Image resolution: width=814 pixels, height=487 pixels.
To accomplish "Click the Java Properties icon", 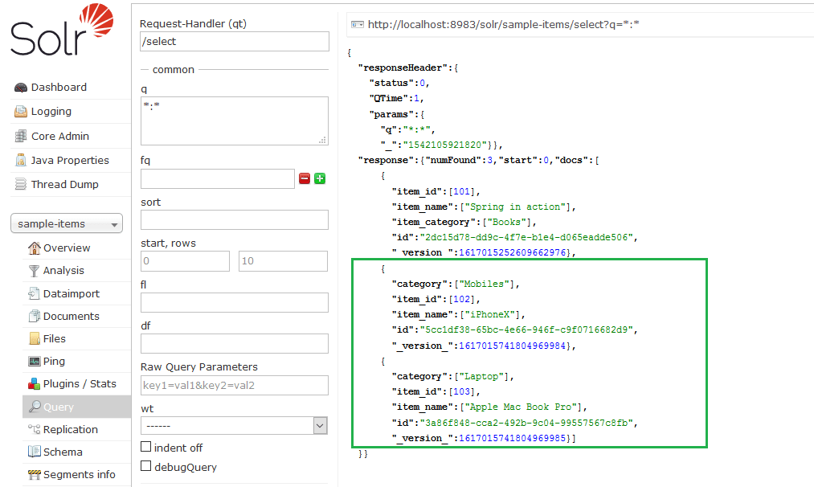I will 21,161.
